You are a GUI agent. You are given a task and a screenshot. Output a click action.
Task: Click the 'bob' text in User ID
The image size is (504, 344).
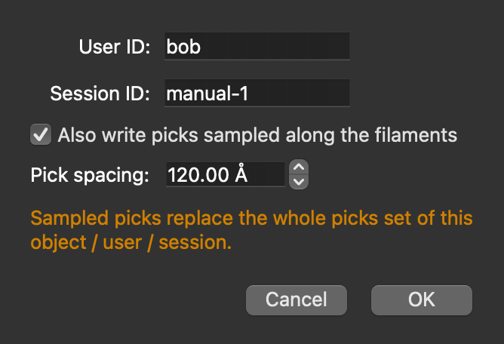tap(183, 47)
